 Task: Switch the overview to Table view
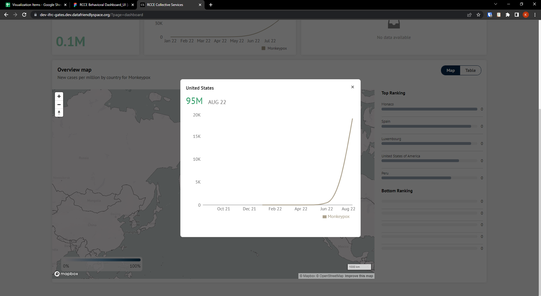470,70
